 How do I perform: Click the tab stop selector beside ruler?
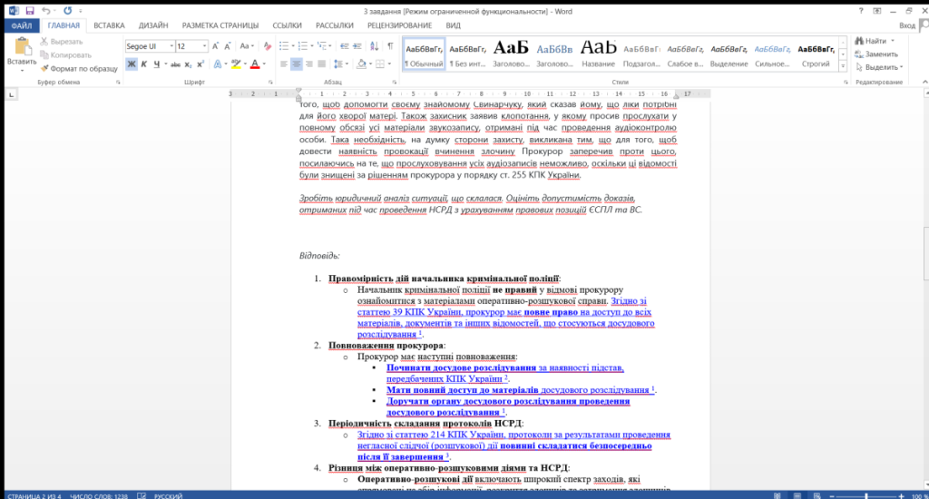tap(11, 94)
